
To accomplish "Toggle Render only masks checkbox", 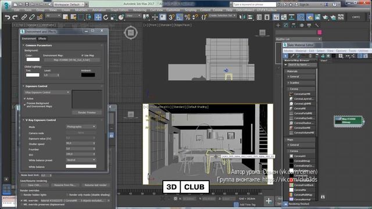I will pyautogui.click(x=67, y=195).
